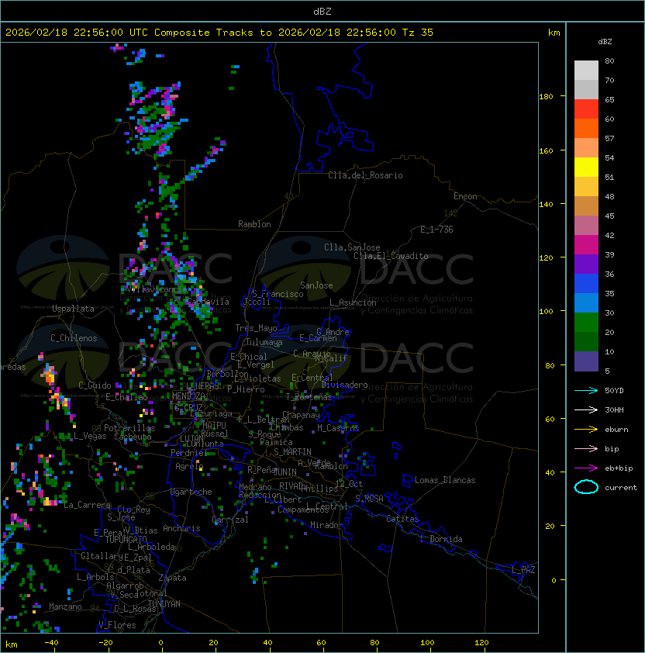Click the 'km' label at bottom left

click(x=12, y=644)
